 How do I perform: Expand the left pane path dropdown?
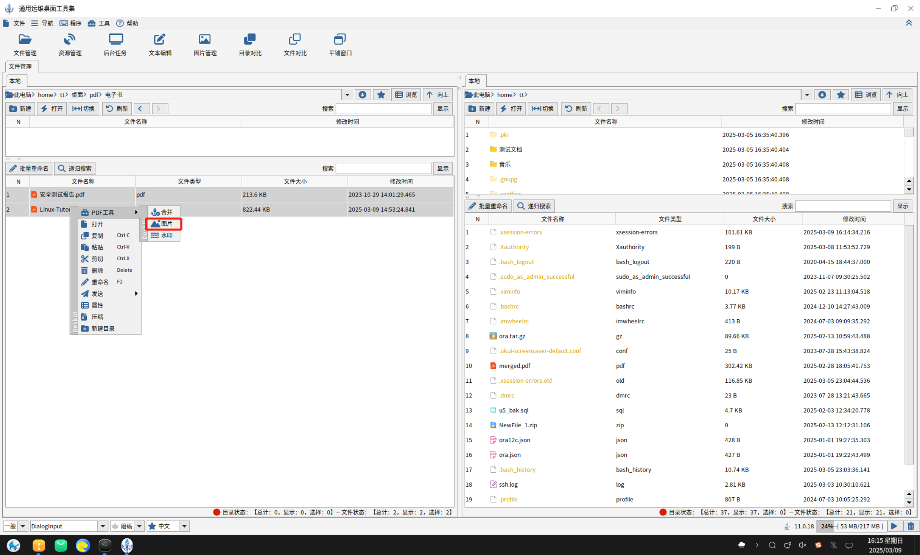point(347,95)
